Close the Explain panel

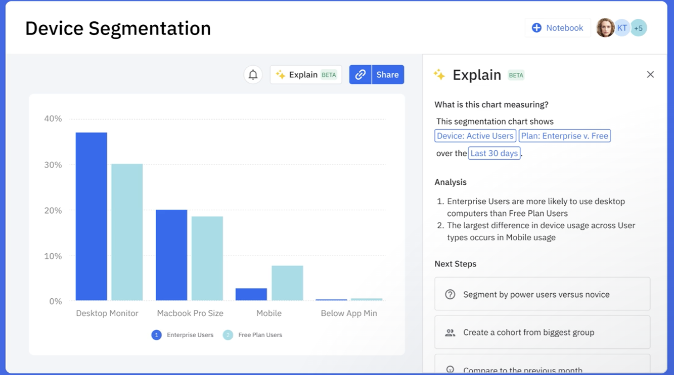[650, 74]
